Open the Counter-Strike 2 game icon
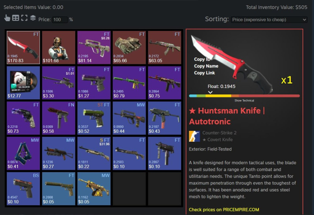314x215 pixels. (x=194, y=136)
